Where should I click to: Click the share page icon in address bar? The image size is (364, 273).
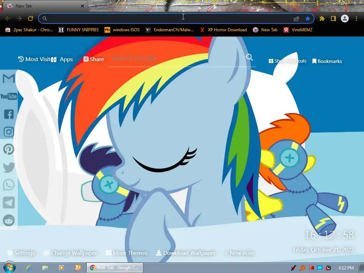[x=296, y=18]
